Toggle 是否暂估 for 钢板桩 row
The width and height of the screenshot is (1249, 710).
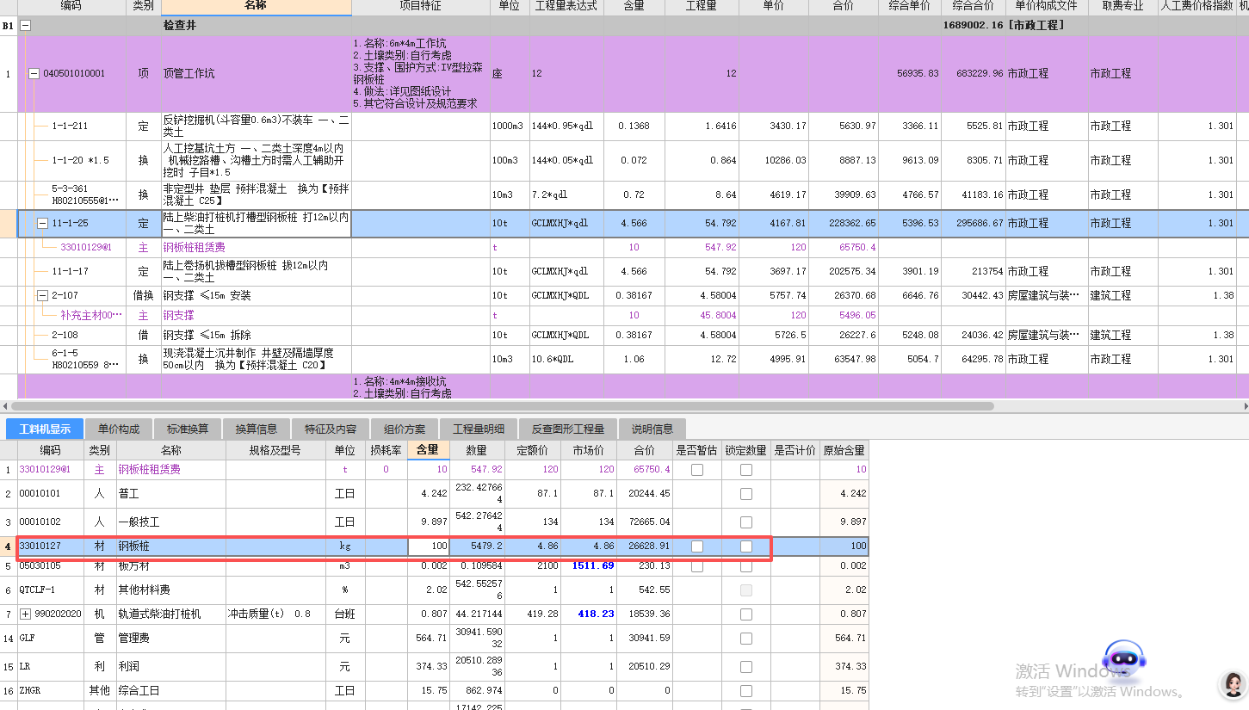point(697,546)
